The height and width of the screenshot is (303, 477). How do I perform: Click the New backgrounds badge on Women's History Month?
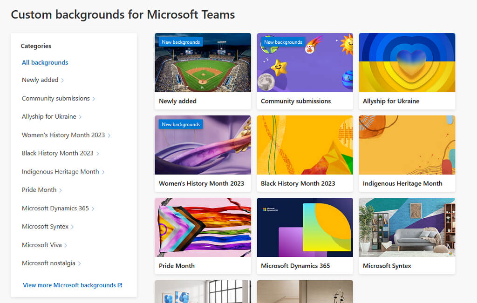point(181,125)
